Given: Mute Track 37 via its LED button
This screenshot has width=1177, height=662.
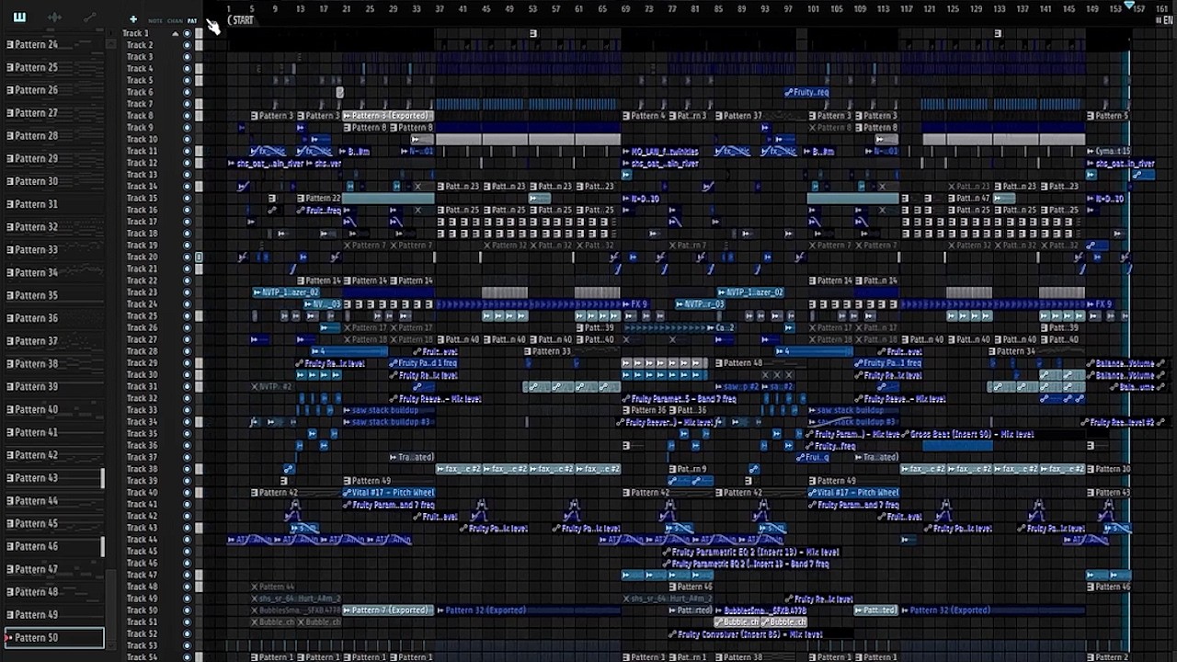Looking at the screenshot, I should (187, 457).
